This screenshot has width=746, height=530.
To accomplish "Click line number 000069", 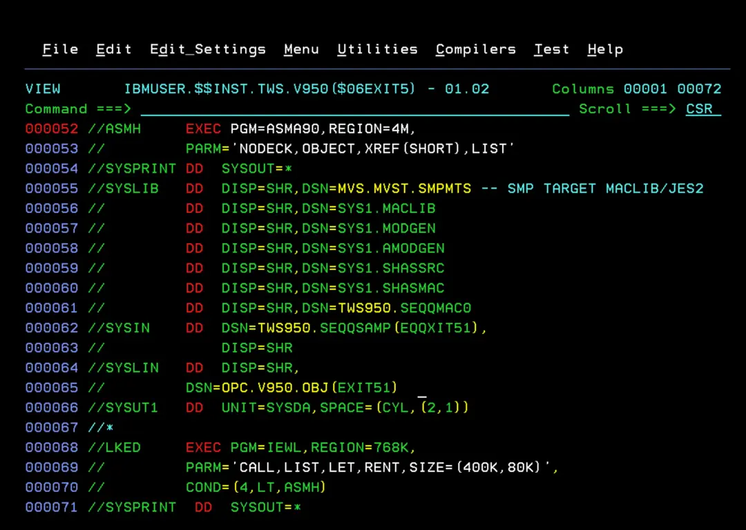I will tap(51, 468).
